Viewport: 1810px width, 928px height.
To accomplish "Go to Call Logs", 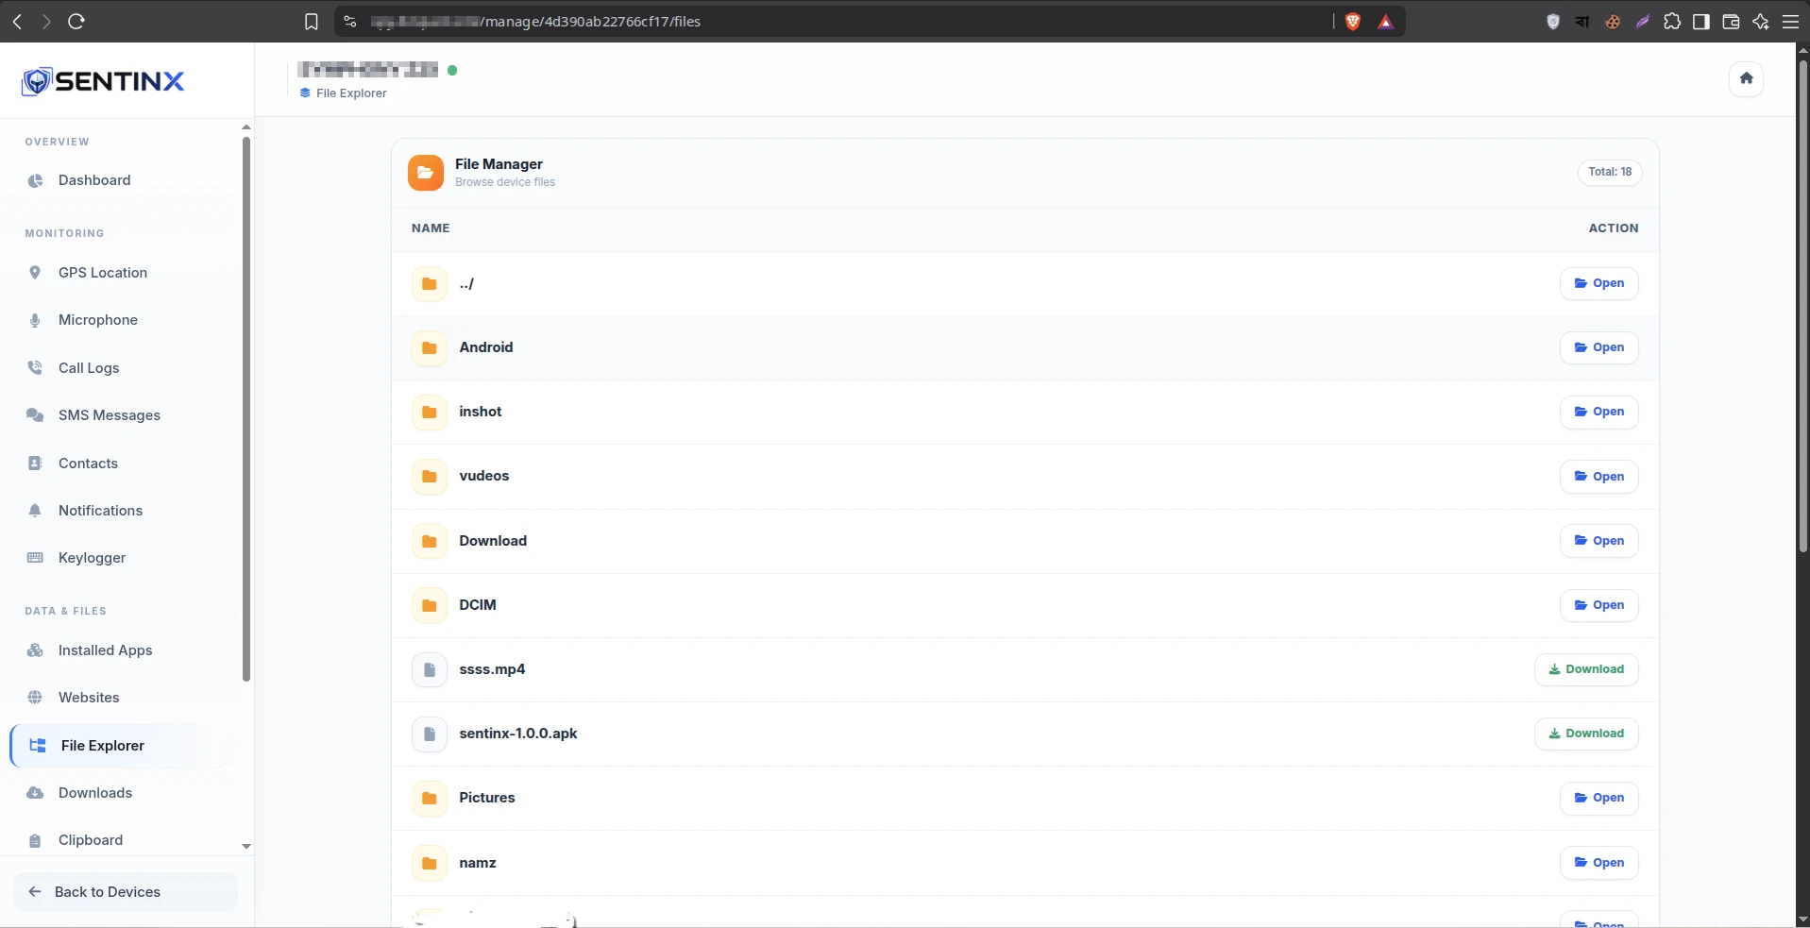I will point(89,368).
